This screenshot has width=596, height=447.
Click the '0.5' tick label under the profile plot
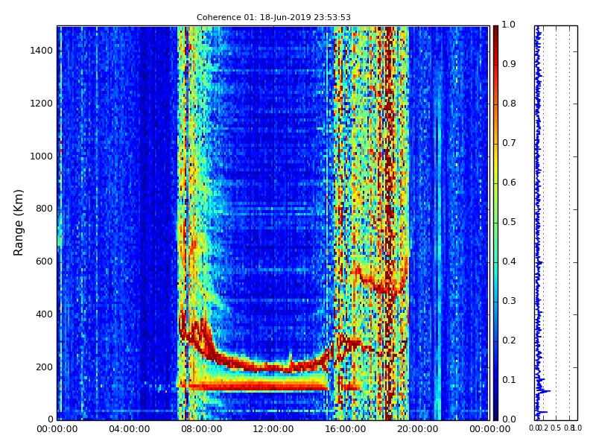[556, 428]
